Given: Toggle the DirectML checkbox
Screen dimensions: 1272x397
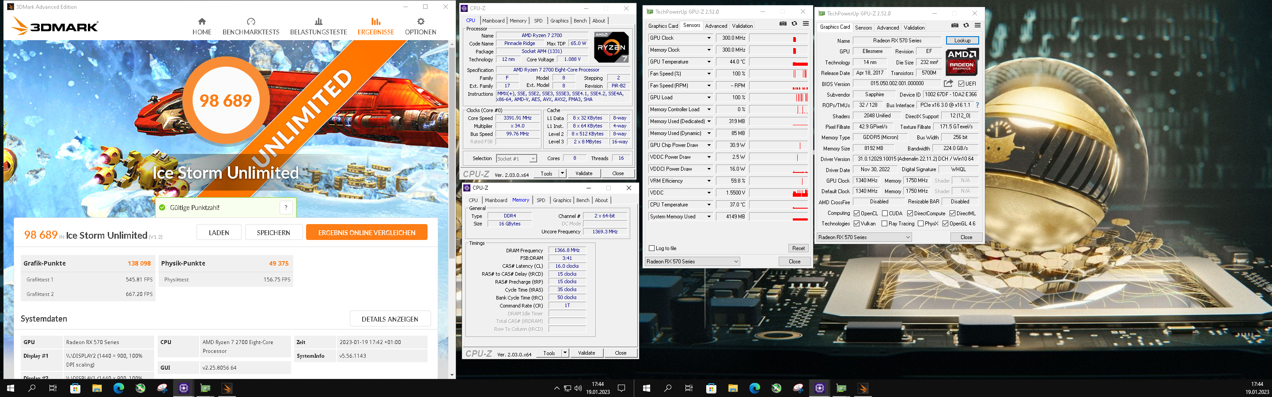Looking at the screenshot, I should coord(953,213).
